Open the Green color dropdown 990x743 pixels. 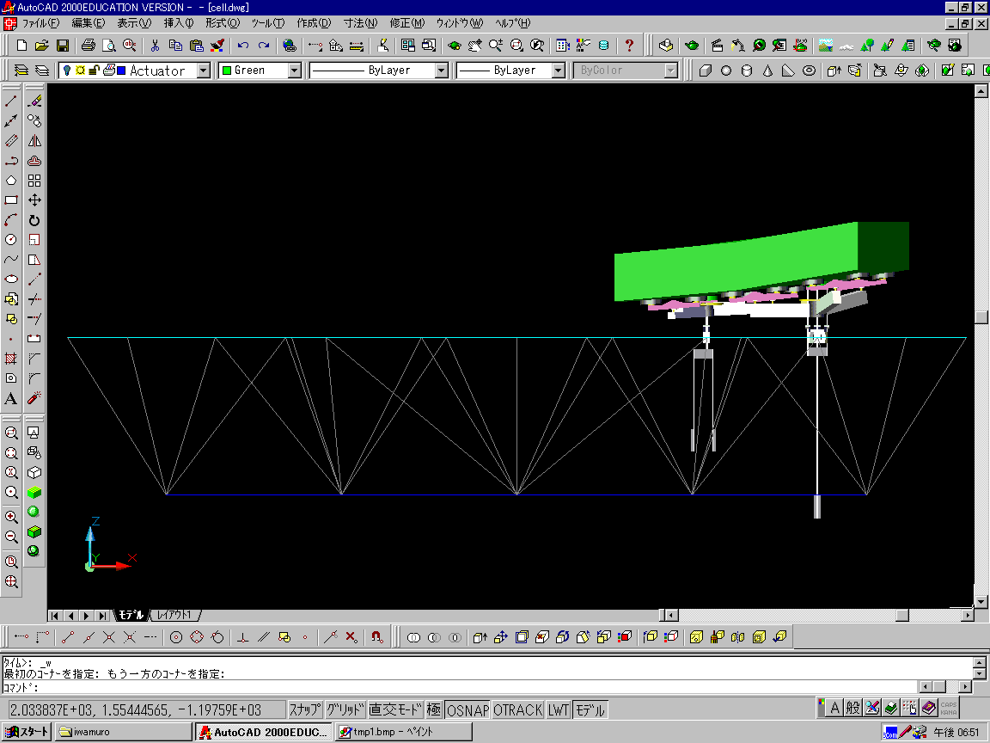pos(295,71)
